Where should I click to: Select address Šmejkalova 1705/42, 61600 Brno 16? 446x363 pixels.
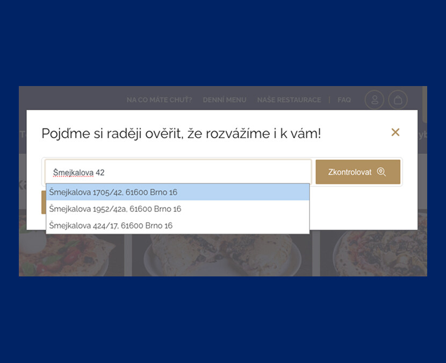coord(113,192)
